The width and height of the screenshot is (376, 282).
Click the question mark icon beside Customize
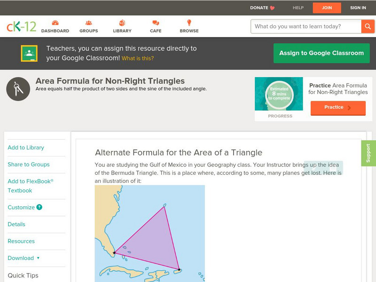click(39, 207)
